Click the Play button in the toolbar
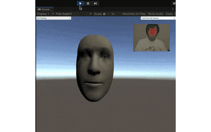 coord(80,3)
